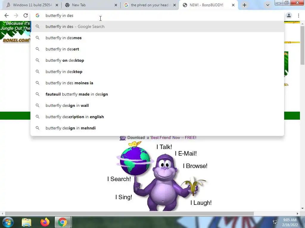The image size is (305, 228).
Task: Click the 'I Sing!' text
Action: [x=124, y=197]
